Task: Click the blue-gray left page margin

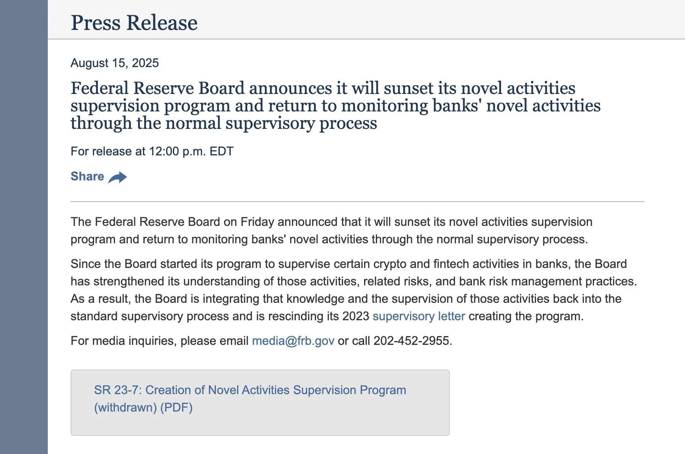Action: click(x=24, y=227)
